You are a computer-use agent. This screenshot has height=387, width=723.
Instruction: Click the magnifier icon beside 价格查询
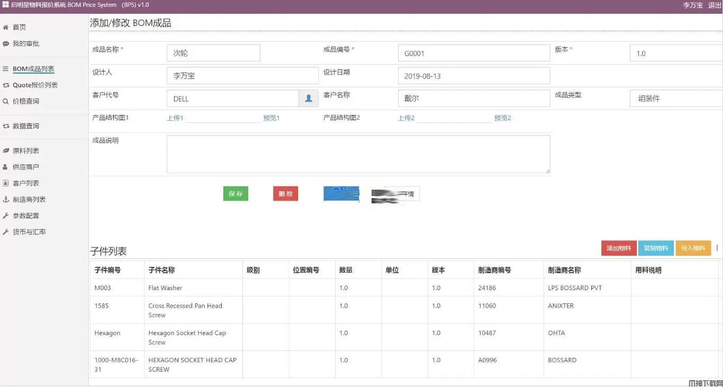6,101
